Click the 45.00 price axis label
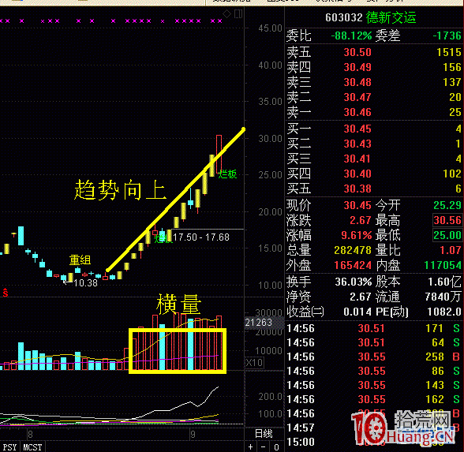 pos(270,28)
